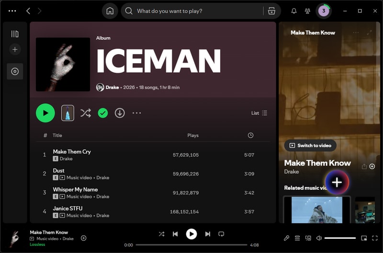Viewport: 383px width, 253px height.
Task: Show lyrics with the microphone icon
Action: coord(286,238)
